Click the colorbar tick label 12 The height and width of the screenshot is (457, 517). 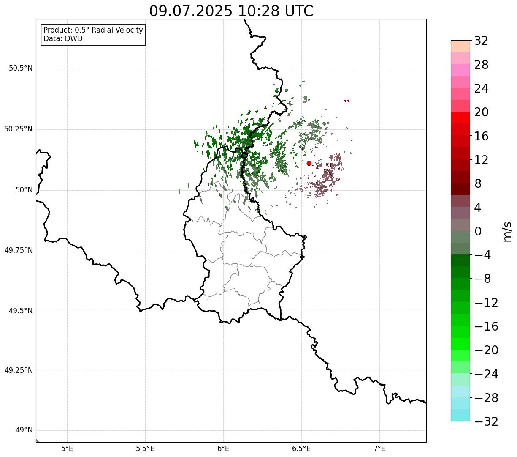(481, 160)
